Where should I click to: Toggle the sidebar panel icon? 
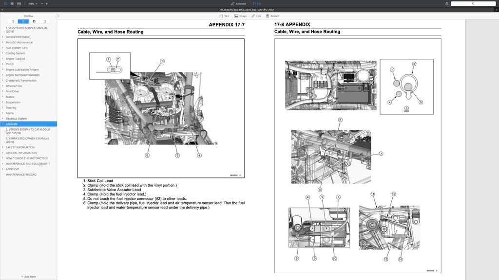click(x=5, y=4)
